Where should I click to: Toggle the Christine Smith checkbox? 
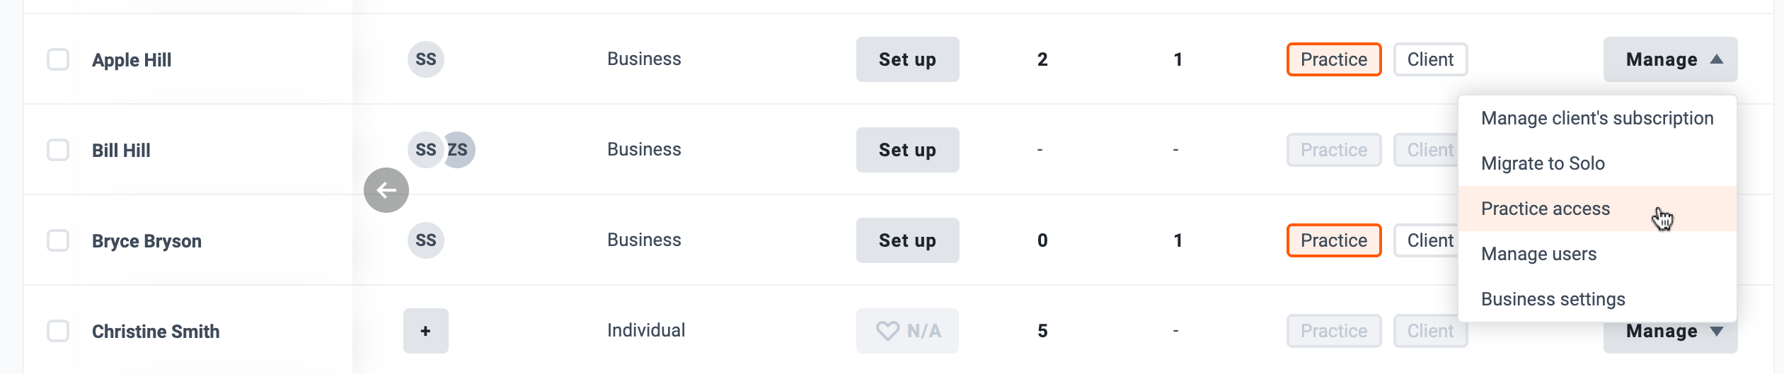click(58, 331)
